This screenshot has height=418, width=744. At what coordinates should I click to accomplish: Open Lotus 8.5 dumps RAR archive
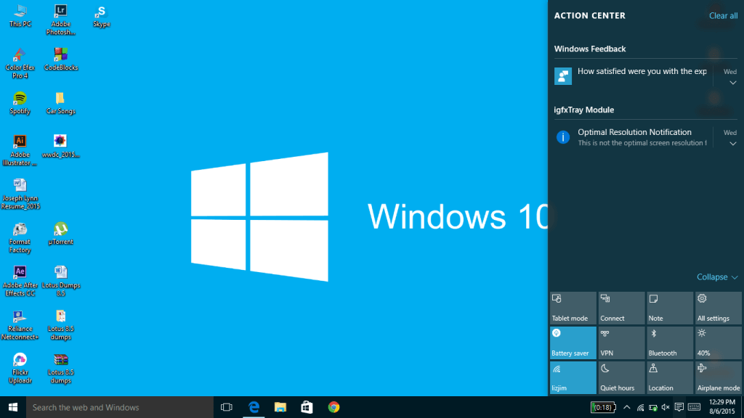[x=61, y=368]
